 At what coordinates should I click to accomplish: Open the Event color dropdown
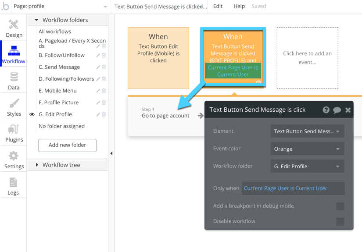pos(307,149)
